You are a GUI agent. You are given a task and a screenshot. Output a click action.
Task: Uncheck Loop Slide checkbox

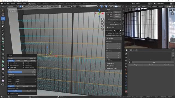[x=8, y=67]
